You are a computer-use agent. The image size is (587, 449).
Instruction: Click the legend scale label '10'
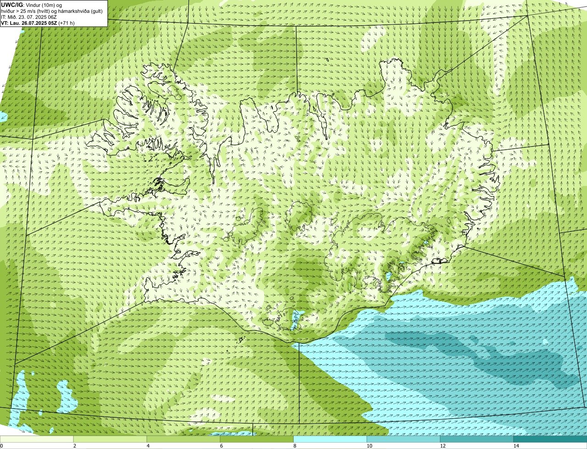point(369,446)
